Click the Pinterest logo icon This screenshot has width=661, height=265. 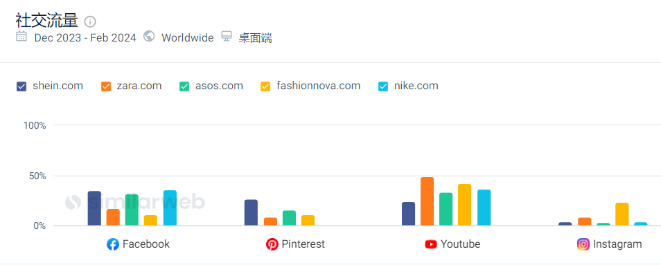tap(272, 244)
